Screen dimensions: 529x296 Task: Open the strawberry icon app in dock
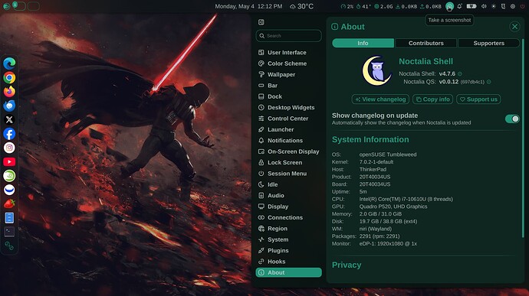click(x=9, y=203)
